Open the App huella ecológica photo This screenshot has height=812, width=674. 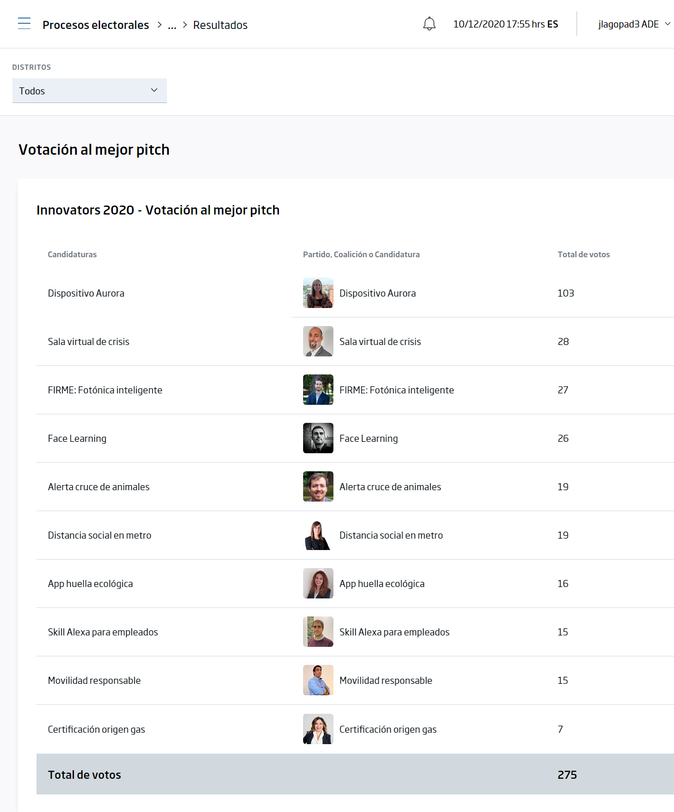coord(318,583)
